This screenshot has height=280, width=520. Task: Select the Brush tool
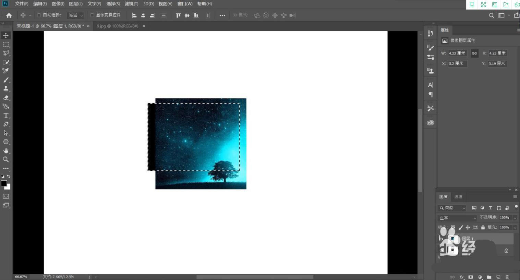(x=6, y=80)
